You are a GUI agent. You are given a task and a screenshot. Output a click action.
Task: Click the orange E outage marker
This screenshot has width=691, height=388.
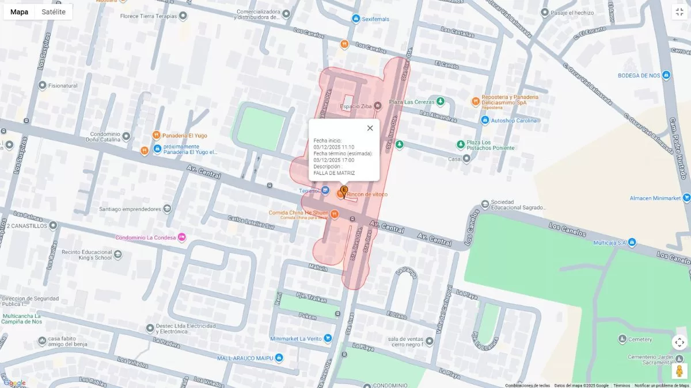point(344,192)
